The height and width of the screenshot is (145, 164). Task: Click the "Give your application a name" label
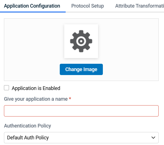coord(36,99)
